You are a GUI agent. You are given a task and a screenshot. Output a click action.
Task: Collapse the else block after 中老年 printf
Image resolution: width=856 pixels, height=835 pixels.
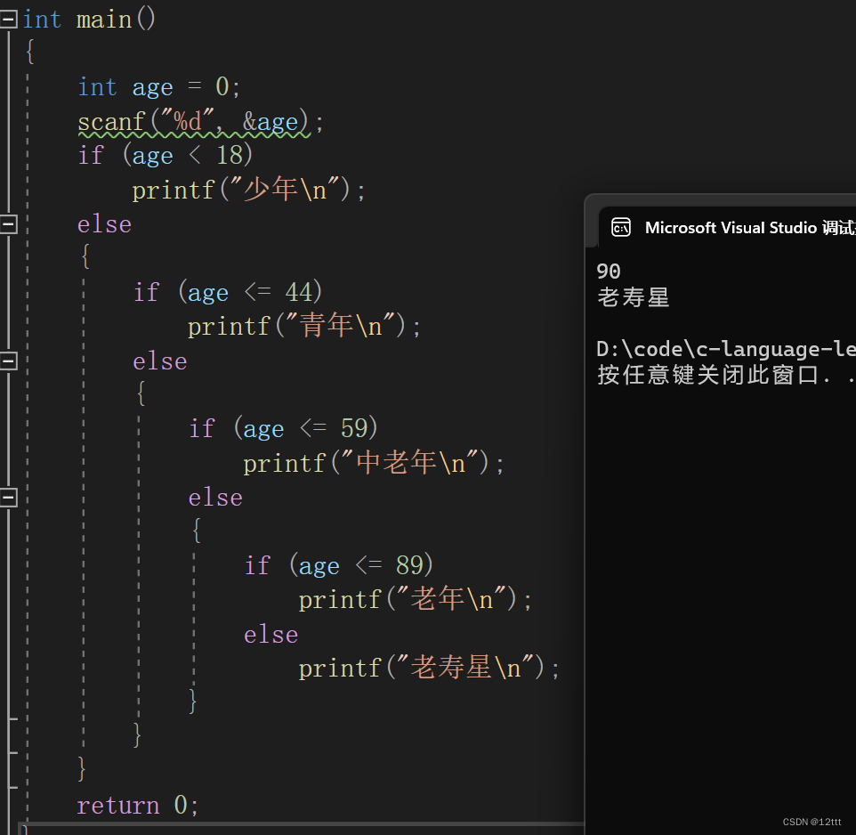8,498
